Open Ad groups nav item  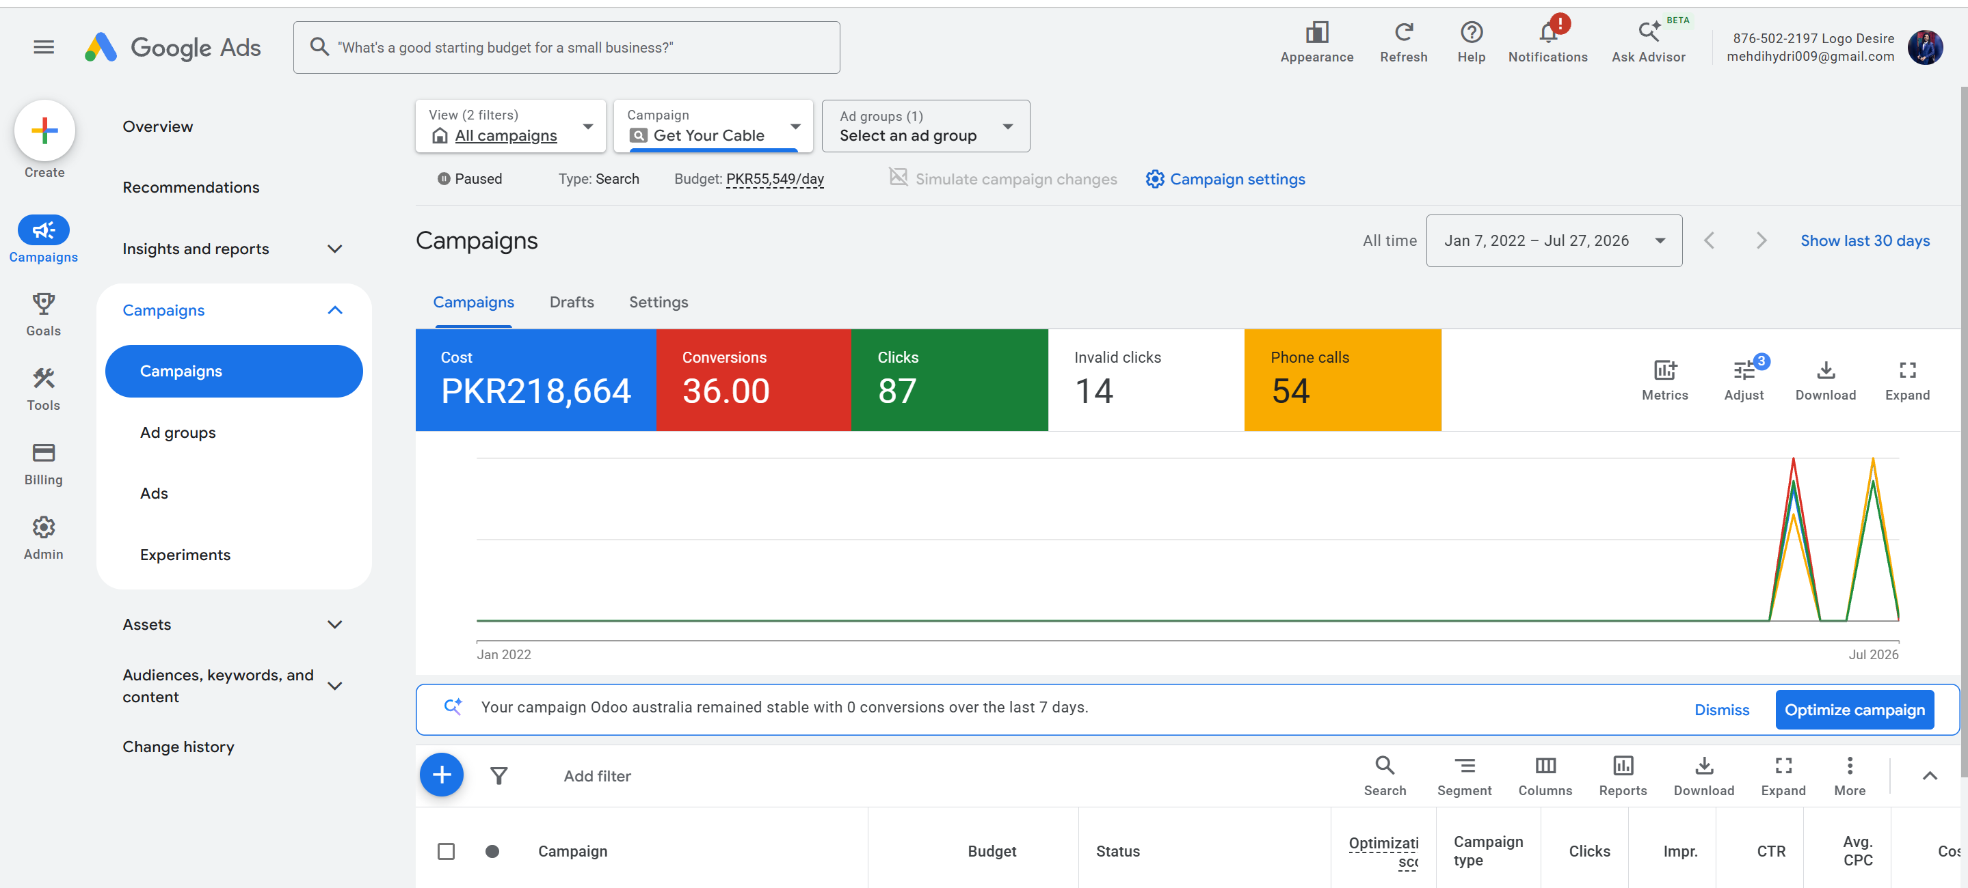click(178, 432)
